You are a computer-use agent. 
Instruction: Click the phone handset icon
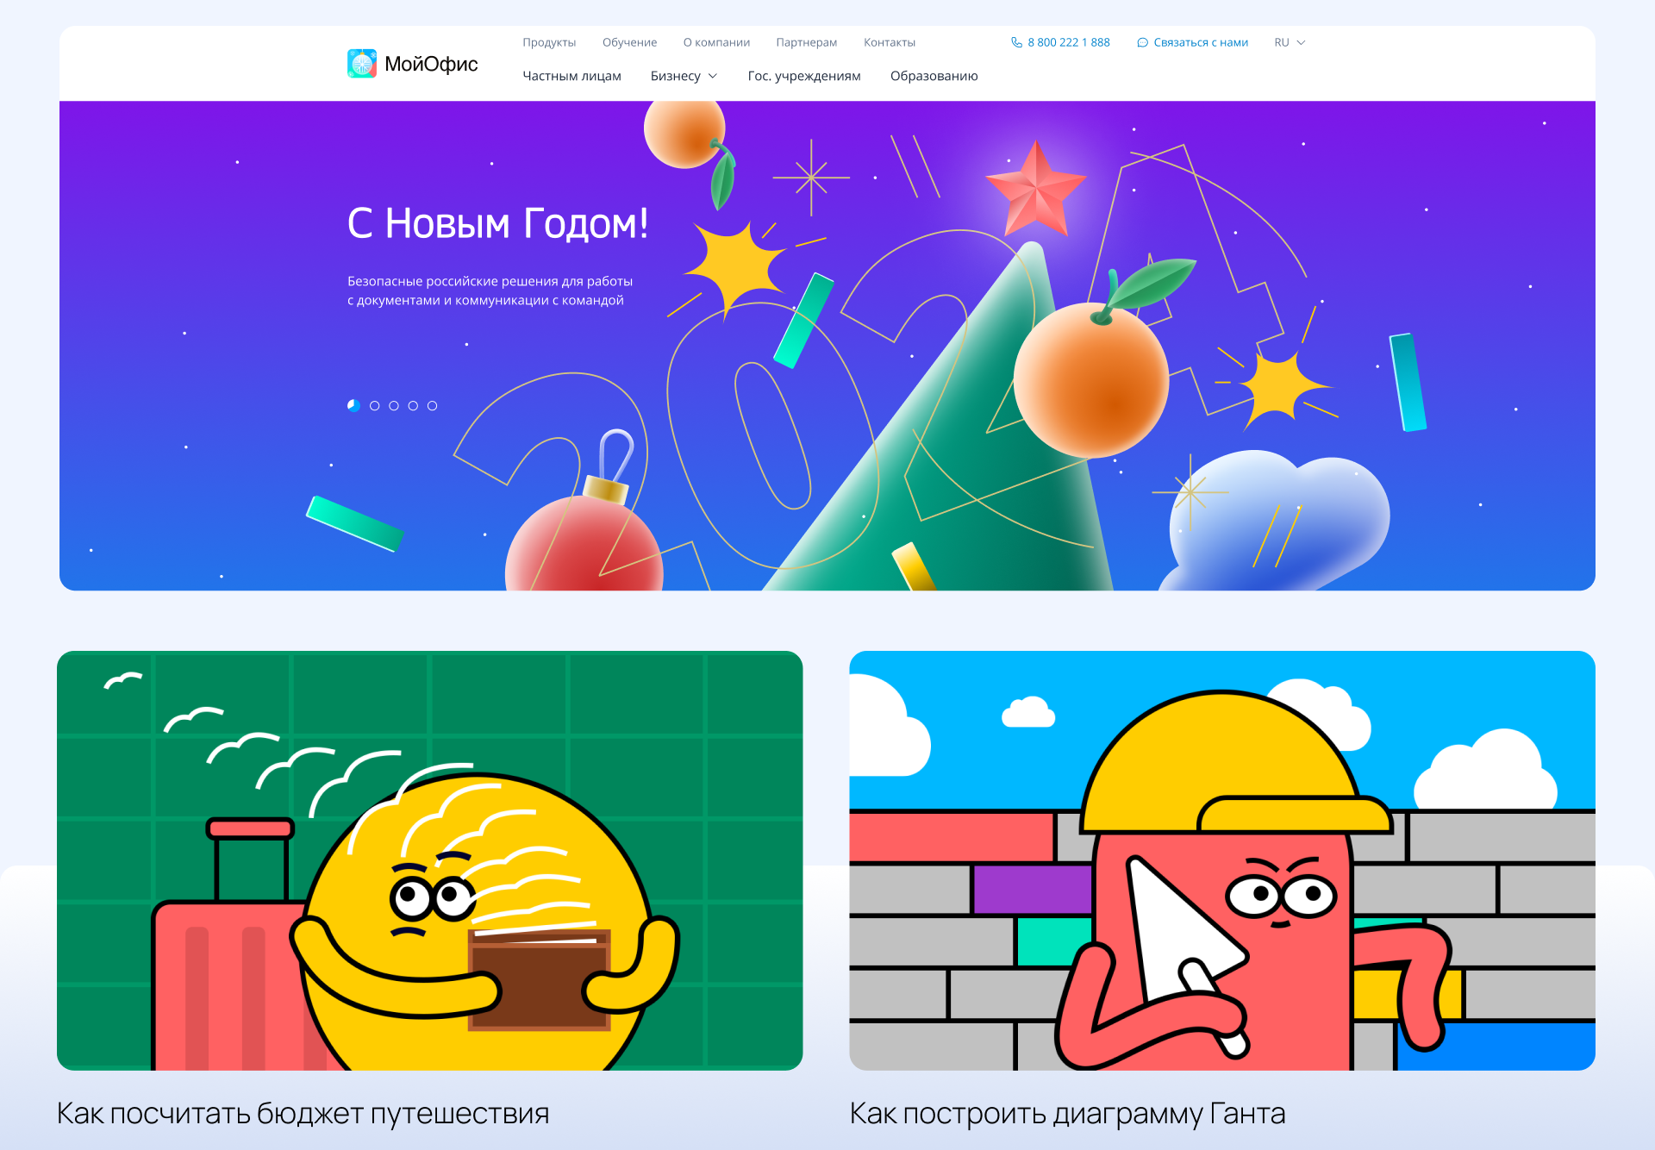(x=1016, y=42)
